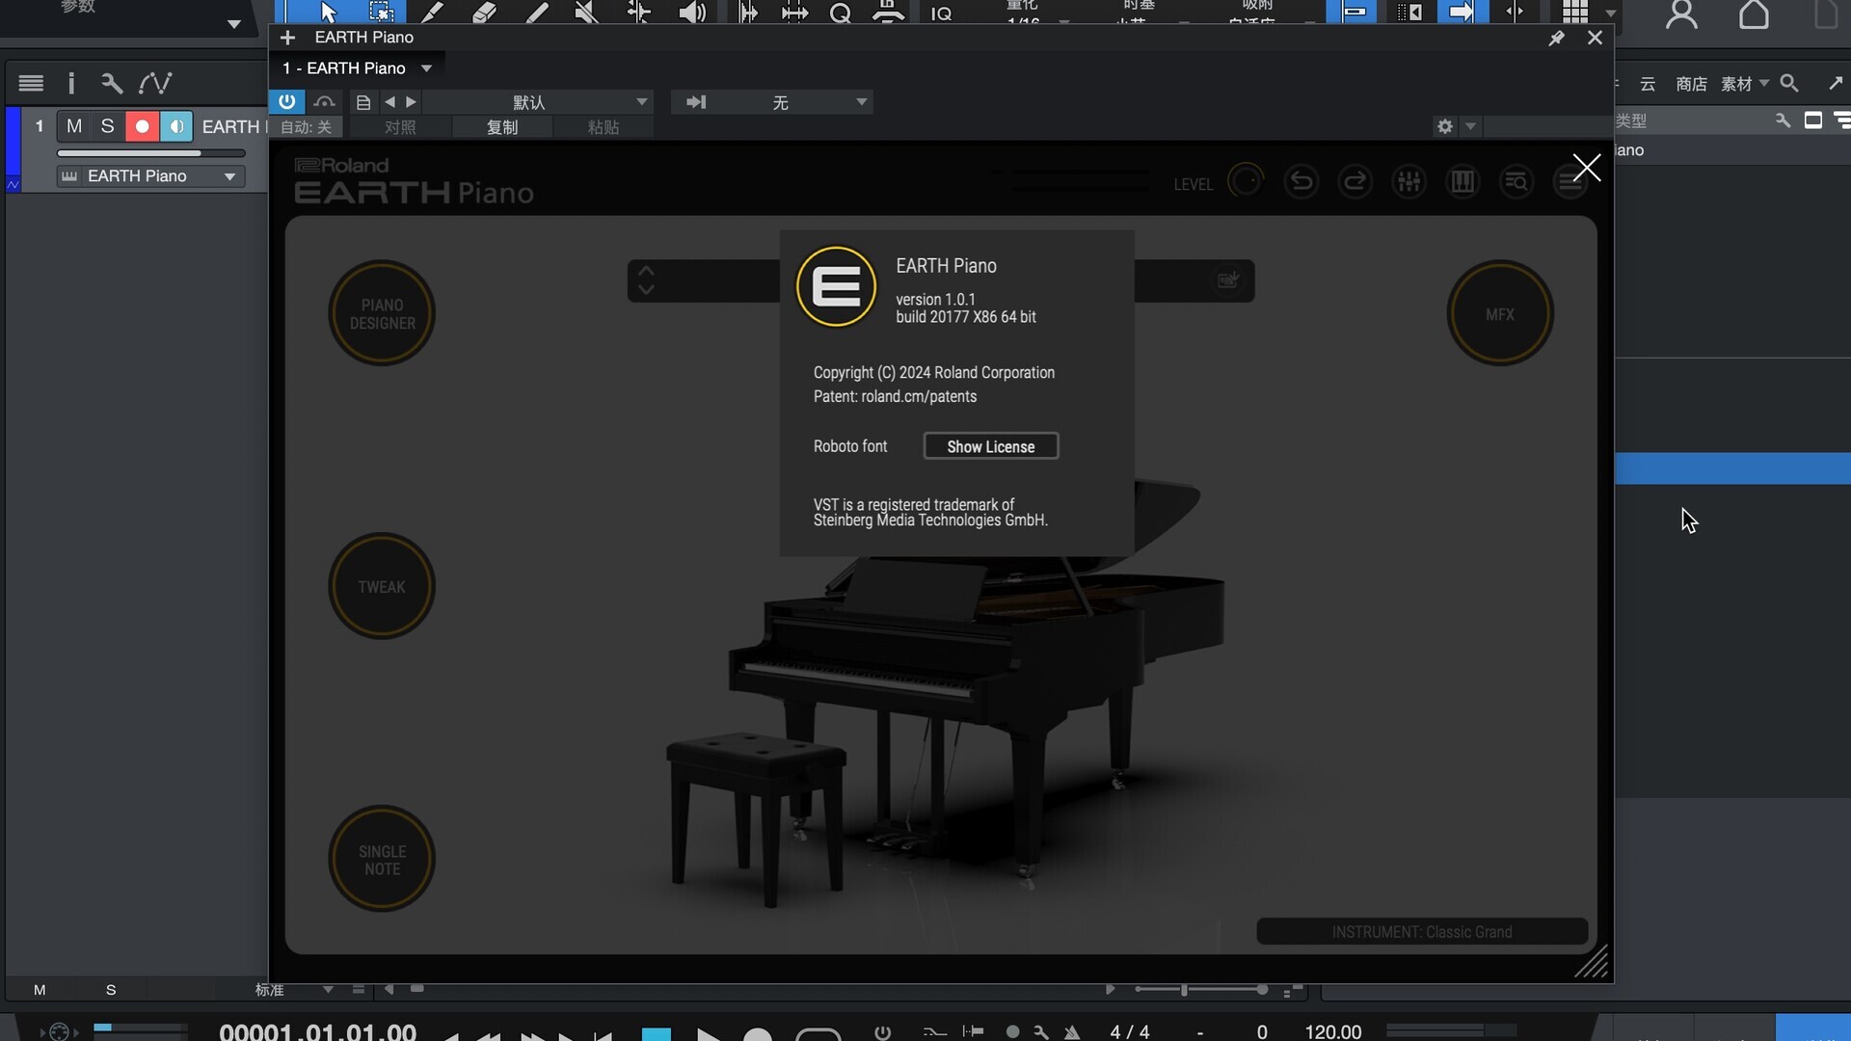Pin the EARTH Piano plugin window
The height and width of the screenshot is (1041, 1851).
point(1556,38)
